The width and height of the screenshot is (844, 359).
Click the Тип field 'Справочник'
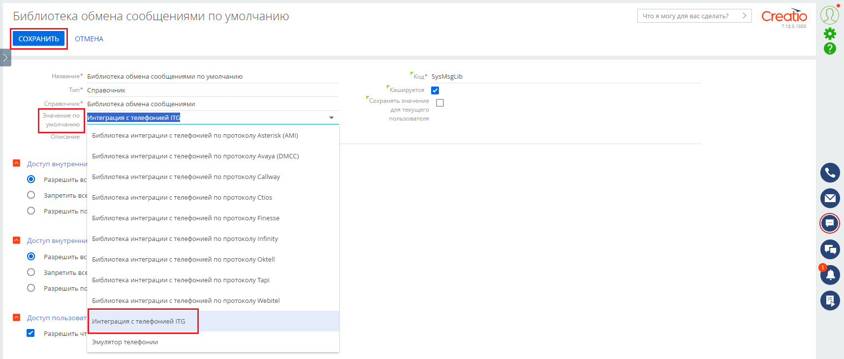point(213,90)
